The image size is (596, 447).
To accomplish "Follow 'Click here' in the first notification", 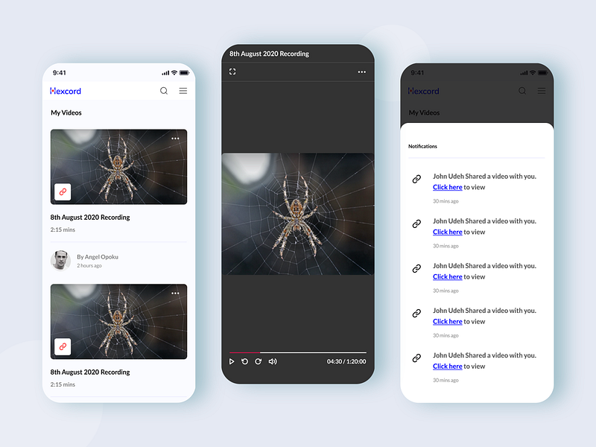I will tap(448, 188).
